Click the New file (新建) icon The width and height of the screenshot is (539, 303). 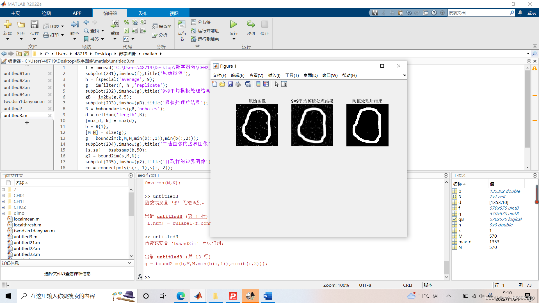tap(8, 24)
